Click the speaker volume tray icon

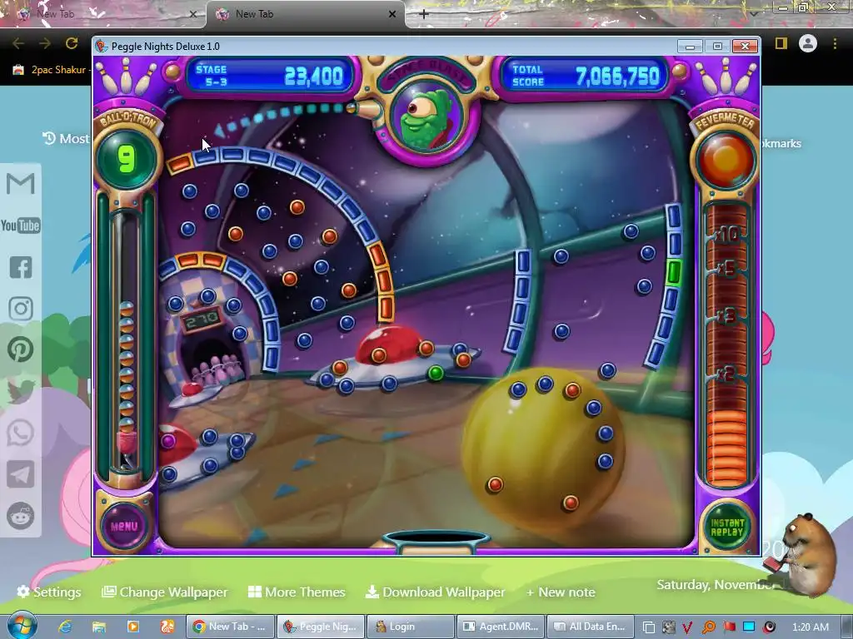click(x=769, y=627)
